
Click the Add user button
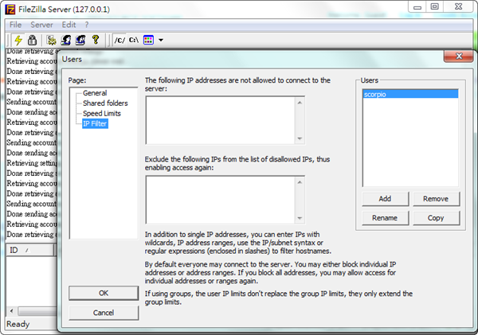pyautogui.click(x=385, y=199)
